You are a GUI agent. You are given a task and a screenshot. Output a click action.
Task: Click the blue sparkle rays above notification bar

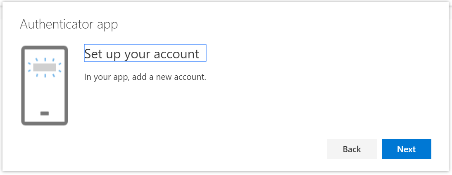(45, 60)
